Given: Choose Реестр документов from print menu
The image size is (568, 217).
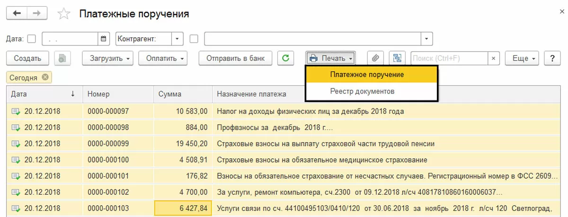Looking at the screenshot, I should (371, 91).
